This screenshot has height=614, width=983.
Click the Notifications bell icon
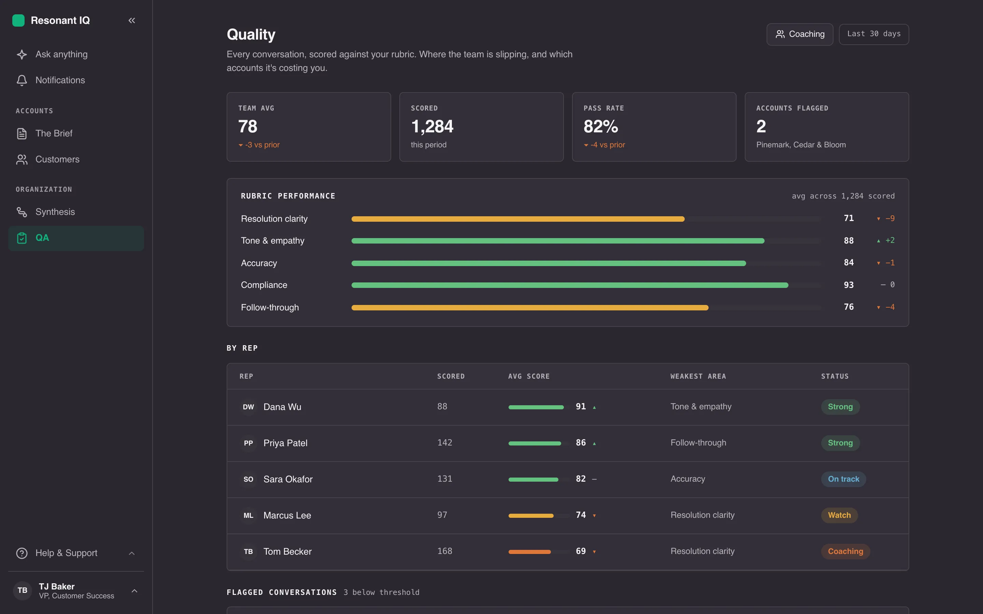coord(22,81)
